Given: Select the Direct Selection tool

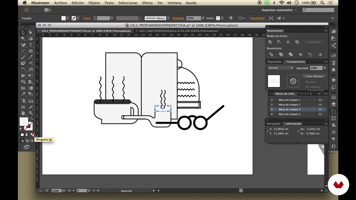Looking at the screenshot, I should pos(31,32).
